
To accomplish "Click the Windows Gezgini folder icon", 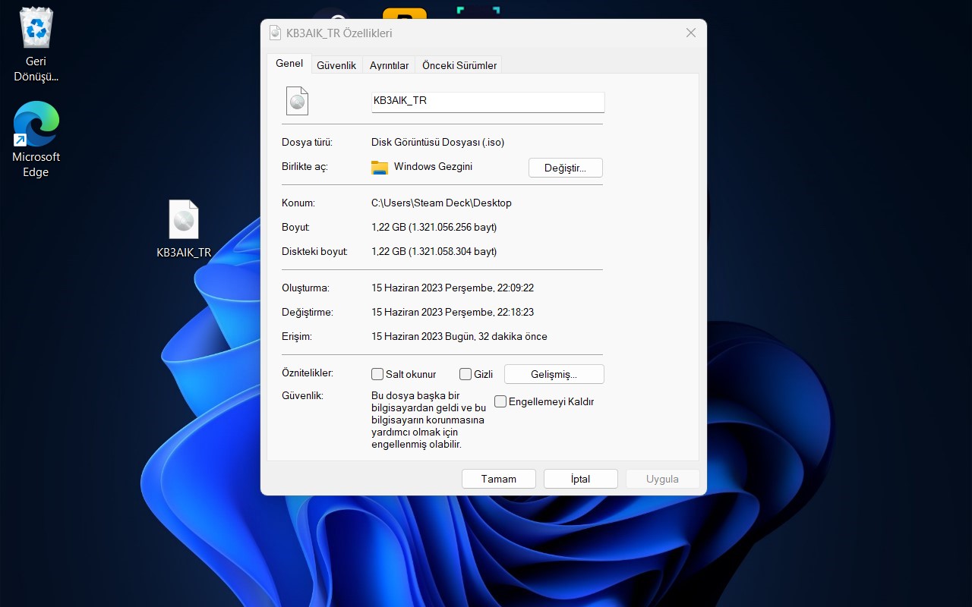I will pyautogui.click(x=380, y=167).
